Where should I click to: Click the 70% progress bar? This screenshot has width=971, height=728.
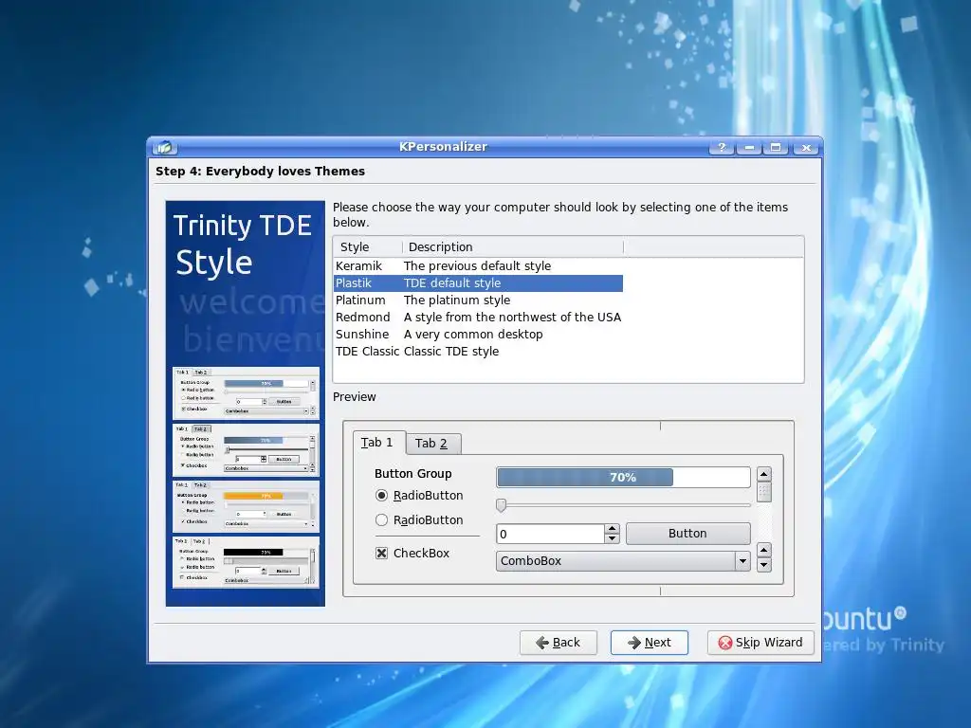click(623, 478)
